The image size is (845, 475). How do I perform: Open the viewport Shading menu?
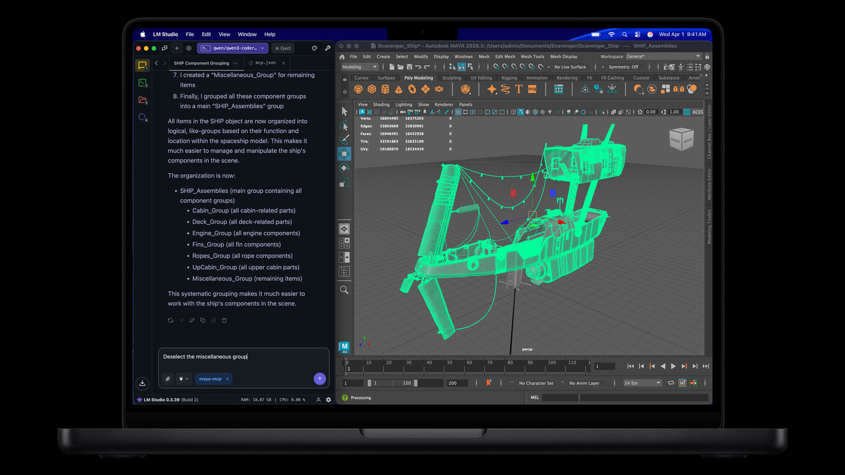click(x=381, y=105)
